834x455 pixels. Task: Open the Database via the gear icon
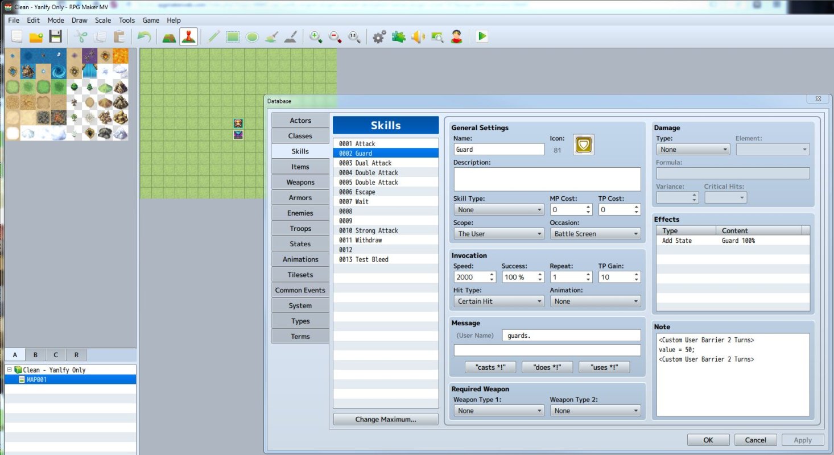click(379, 37)
